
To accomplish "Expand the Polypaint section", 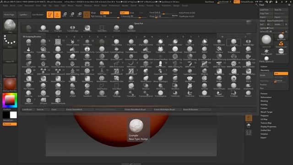I will point(264,115).
